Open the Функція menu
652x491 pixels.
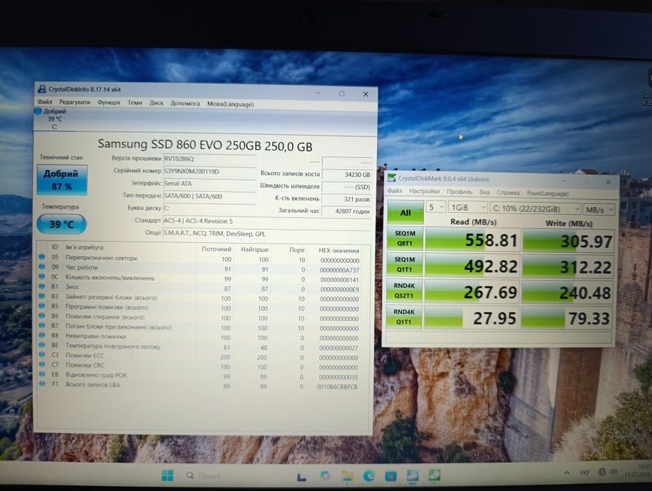109,103
